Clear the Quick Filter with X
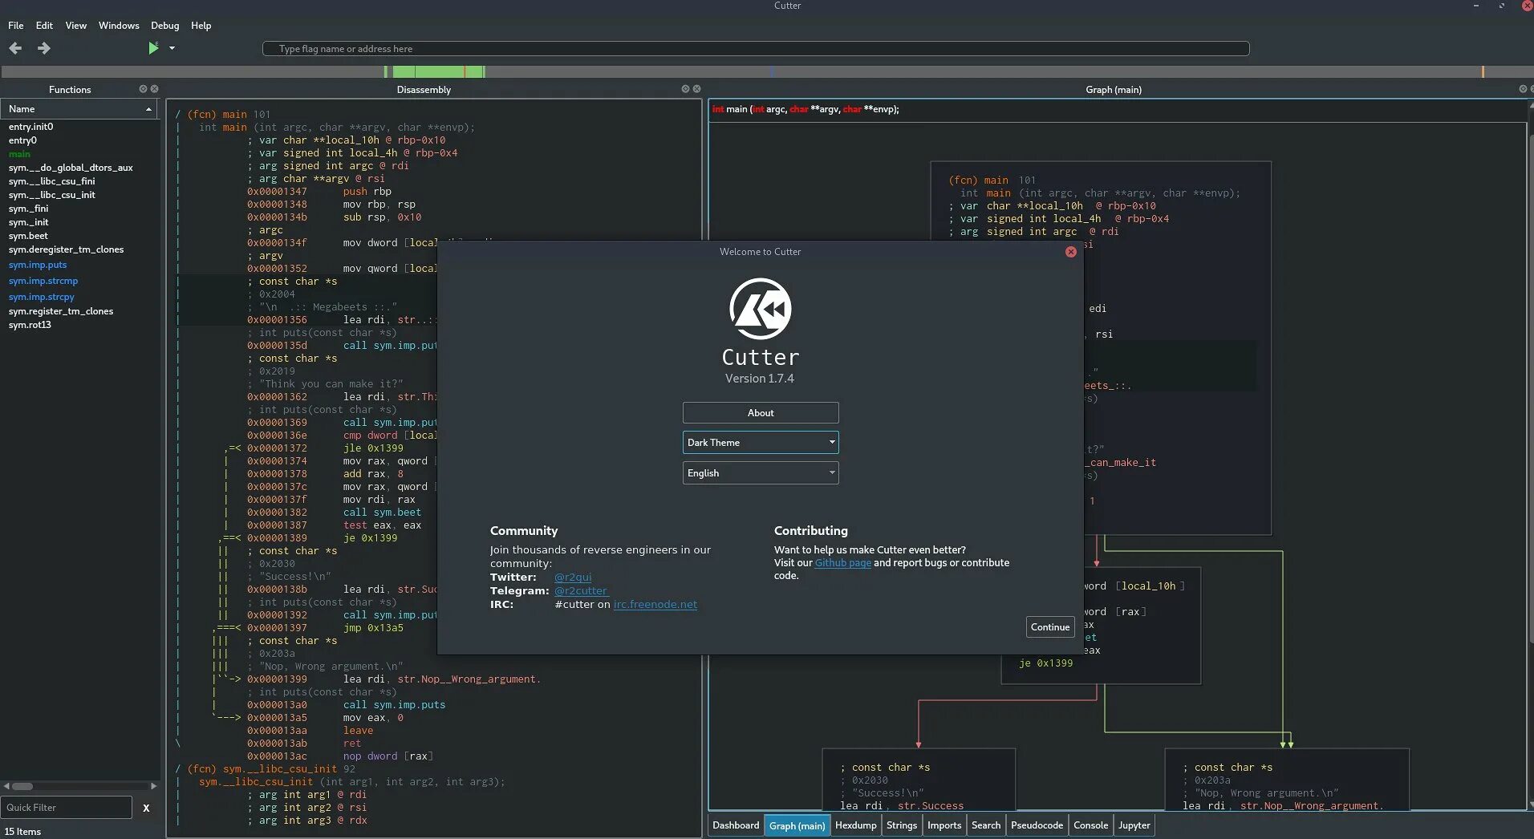The image size is (1534, 839). click(x=146, y=808)
